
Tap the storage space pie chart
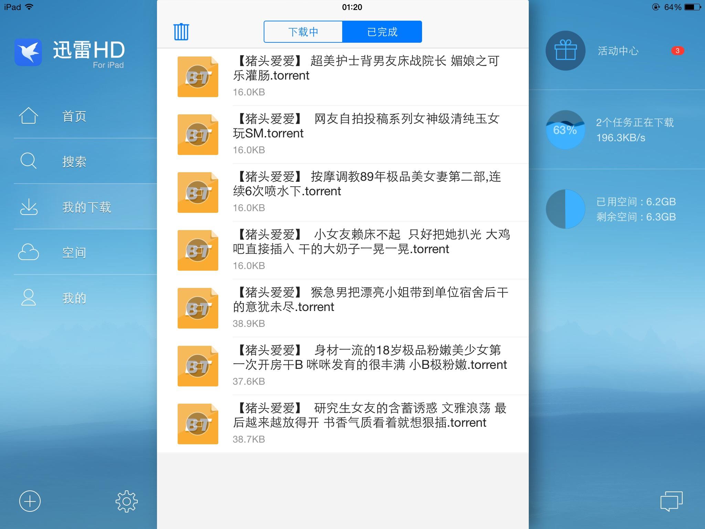[x=565, y=209]
